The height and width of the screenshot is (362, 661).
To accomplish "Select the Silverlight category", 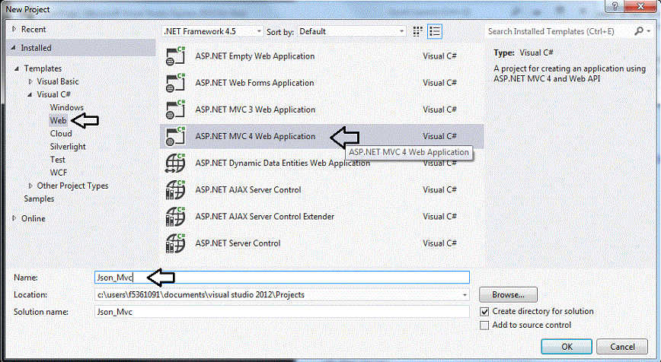I will coord(68,147).
